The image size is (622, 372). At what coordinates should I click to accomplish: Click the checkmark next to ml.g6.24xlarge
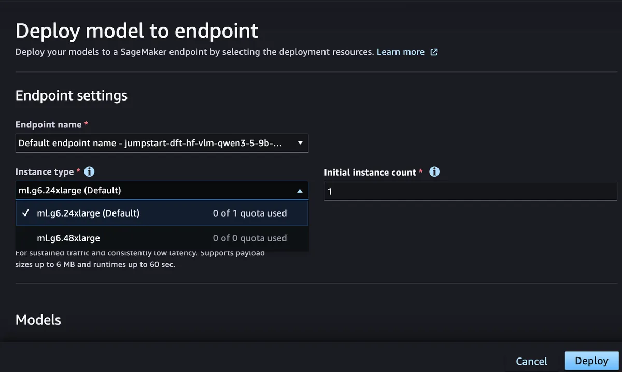(26, 213)
